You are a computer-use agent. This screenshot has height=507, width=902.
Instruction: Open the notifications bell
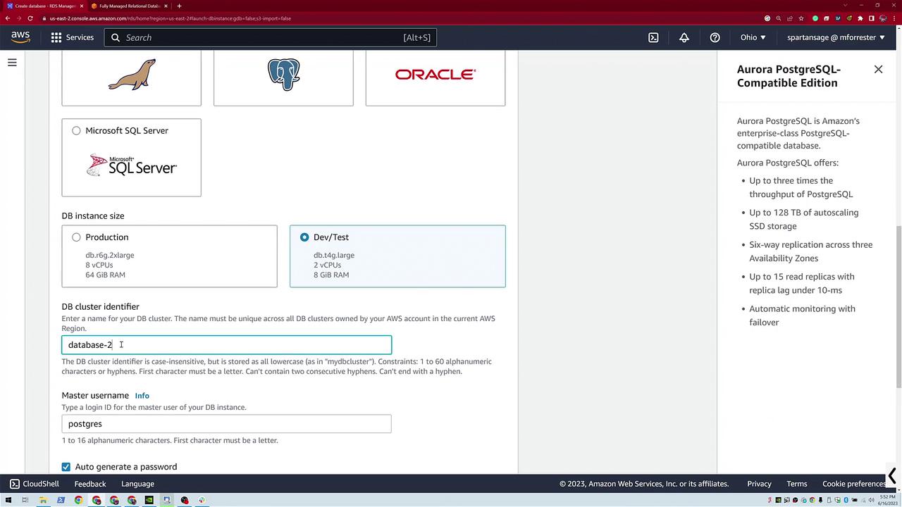click(x=684, y=37)
